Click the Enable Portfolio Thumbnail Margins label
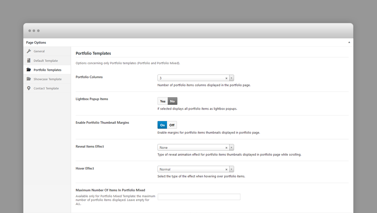This screenshot has height=213, width=377. 103,122
